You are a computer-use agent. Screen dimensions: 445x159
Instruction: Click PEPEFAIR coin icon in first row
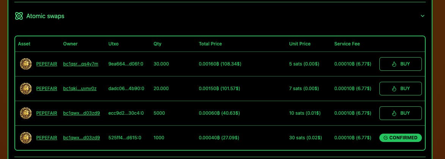point(26,64)
